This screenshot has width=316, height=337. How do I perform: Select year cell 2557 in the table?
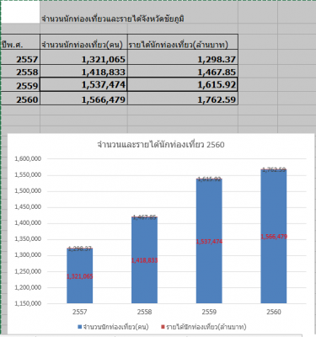20,57
